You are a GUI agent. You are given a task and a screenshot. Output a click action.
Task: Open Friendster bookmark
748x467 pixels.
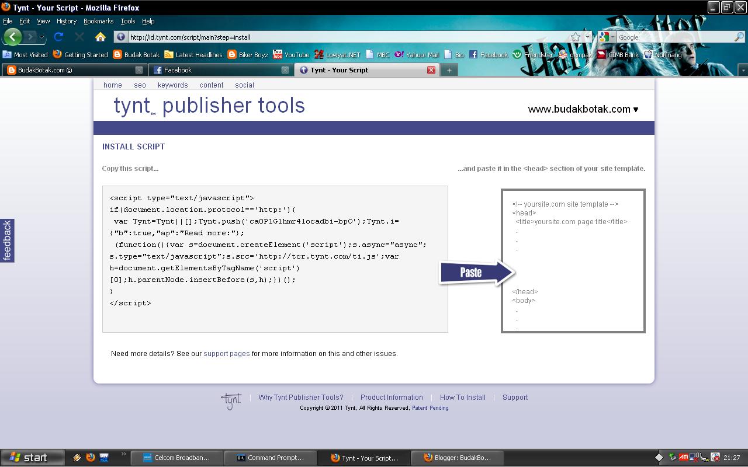click(x=533, y=55)
